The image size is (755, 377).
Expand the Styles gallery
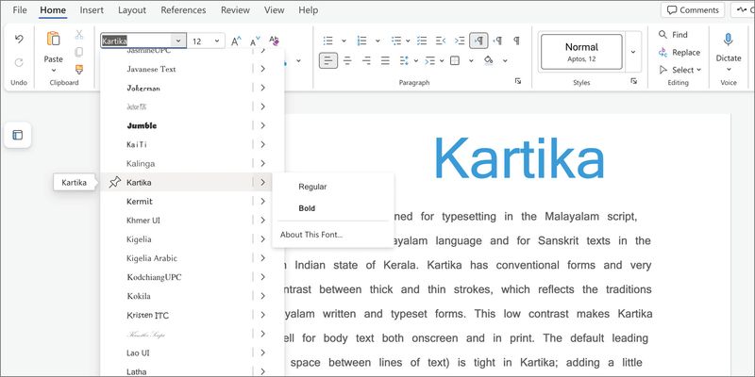(633, 51)
